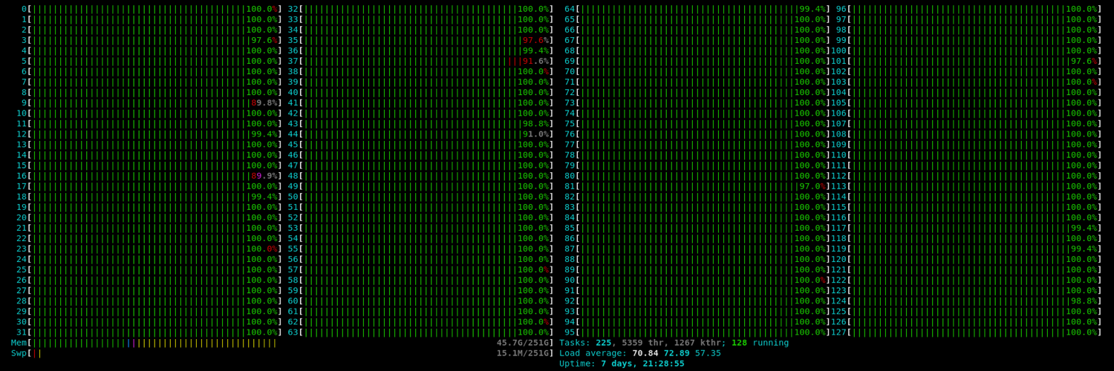Click the CPU 124 meter at 98.8%

pyautogui.click(x=974, y=301)
